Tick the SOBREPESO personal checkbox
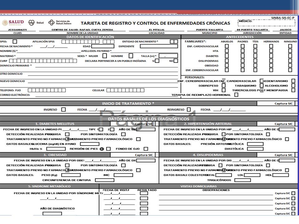 224,86
